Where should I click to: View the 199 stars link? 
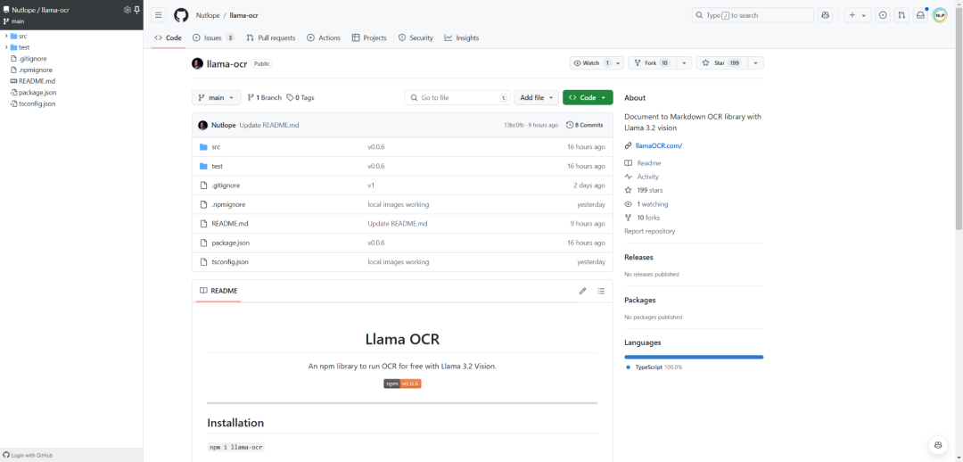(644, 191)
